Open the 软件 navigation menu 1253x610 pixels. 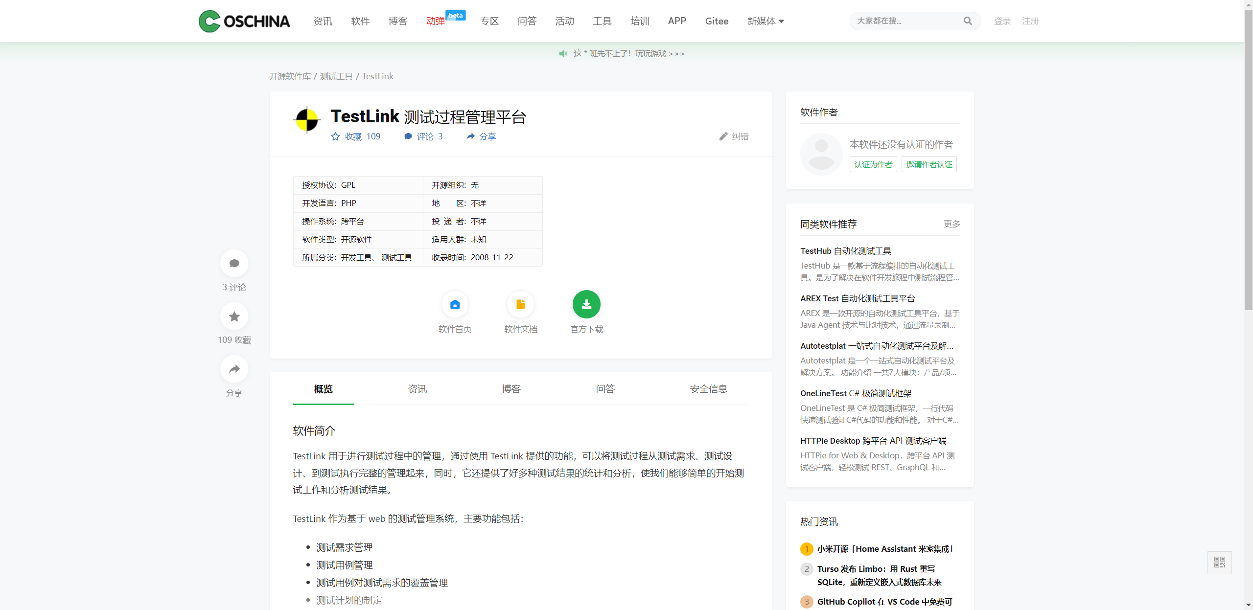pos(360,21)
